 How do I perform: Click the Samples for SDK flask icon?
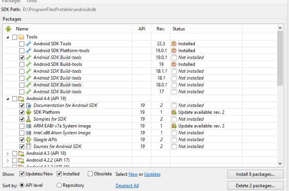point(29,119)
